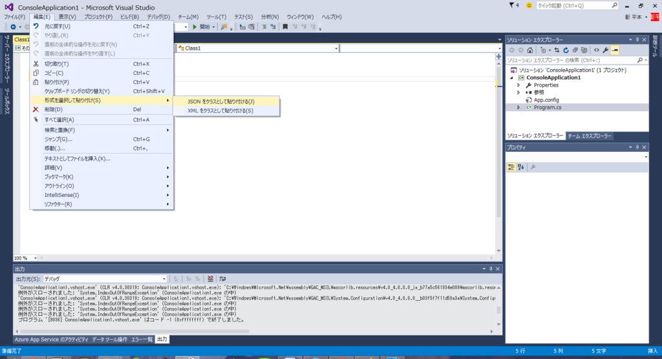Click the notifications flag showing 4
Image resolution: width=662 pixels, height=359 pixels.
[x=514, y=5]
